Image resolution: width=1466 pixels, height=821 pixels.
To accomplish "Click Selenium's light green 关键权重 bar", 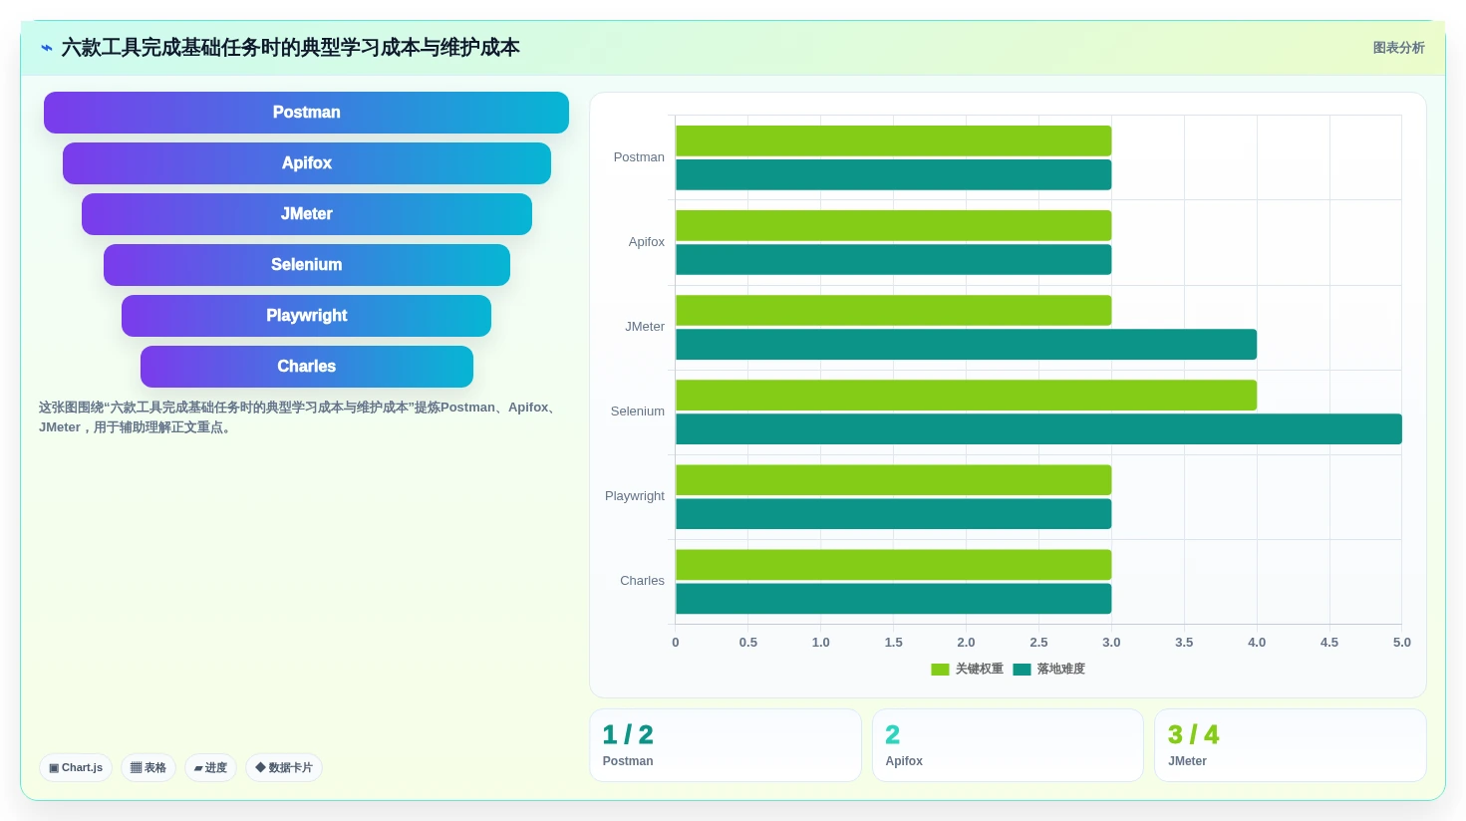I will coord(966,395).
